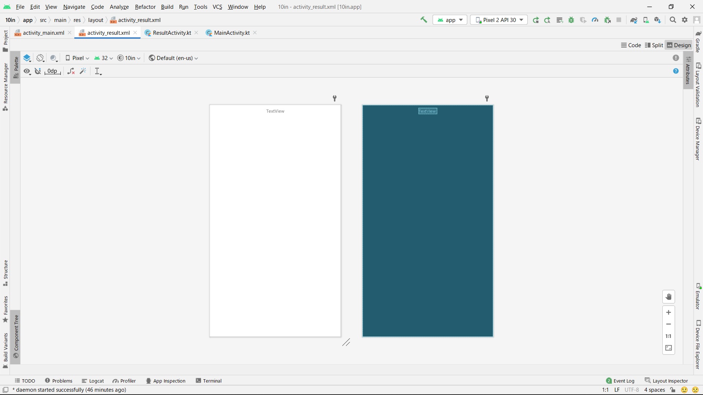Click the 4 spaces indent indicator

pyautogui.click(x=655, y=390)
